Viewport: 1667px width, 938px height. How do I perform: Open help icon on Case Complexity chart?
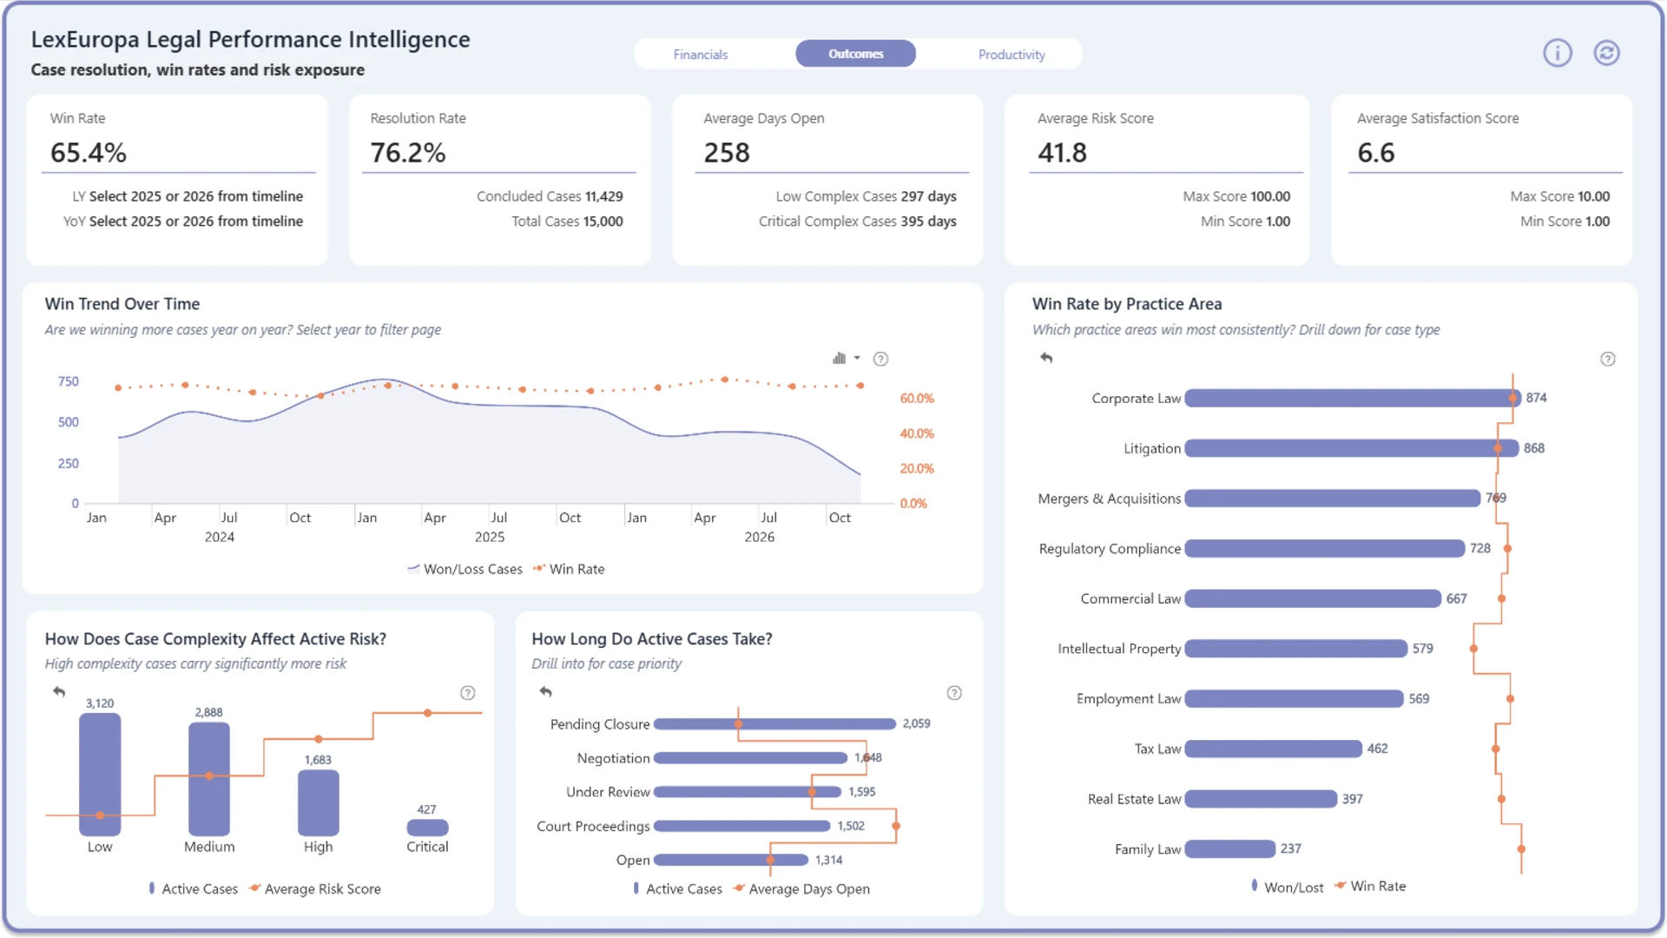467,693
